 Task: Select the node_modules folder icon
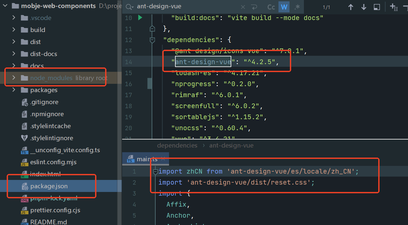[x=24, y=78]
